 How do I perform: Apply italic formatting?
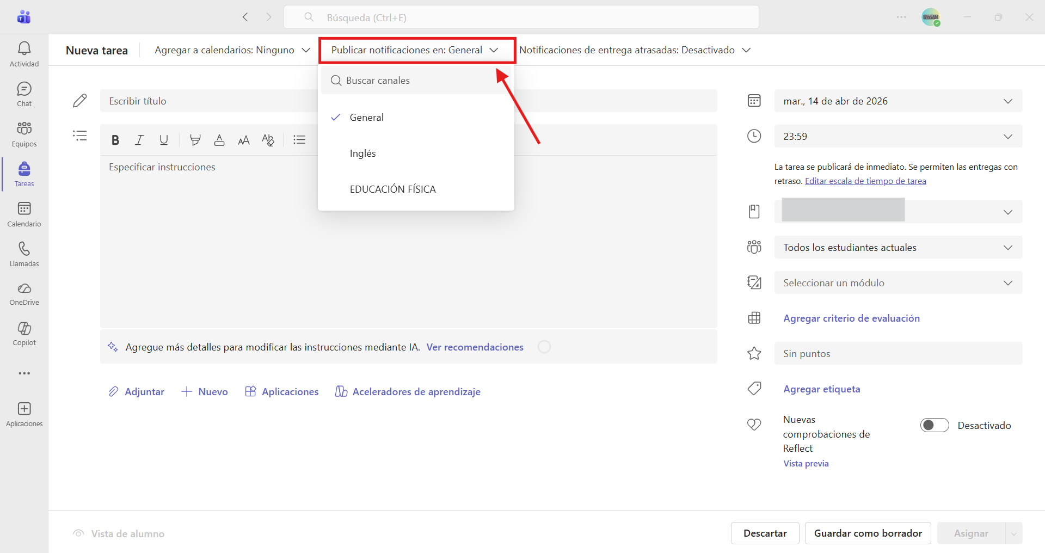click(139, 140)
